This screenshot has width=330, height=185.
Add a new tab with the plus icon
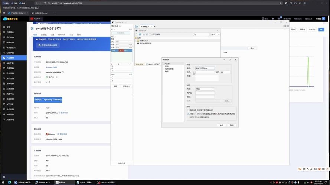click(155, 27)
